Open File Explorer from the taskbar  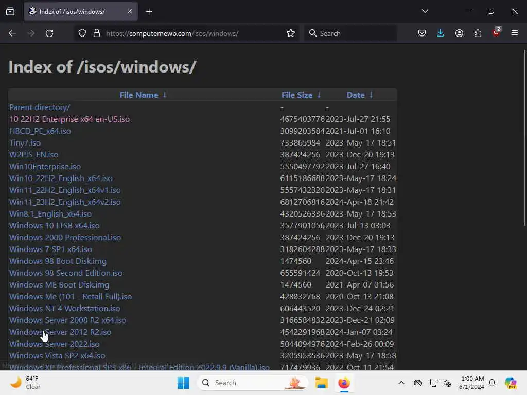[x=321, y=383]
